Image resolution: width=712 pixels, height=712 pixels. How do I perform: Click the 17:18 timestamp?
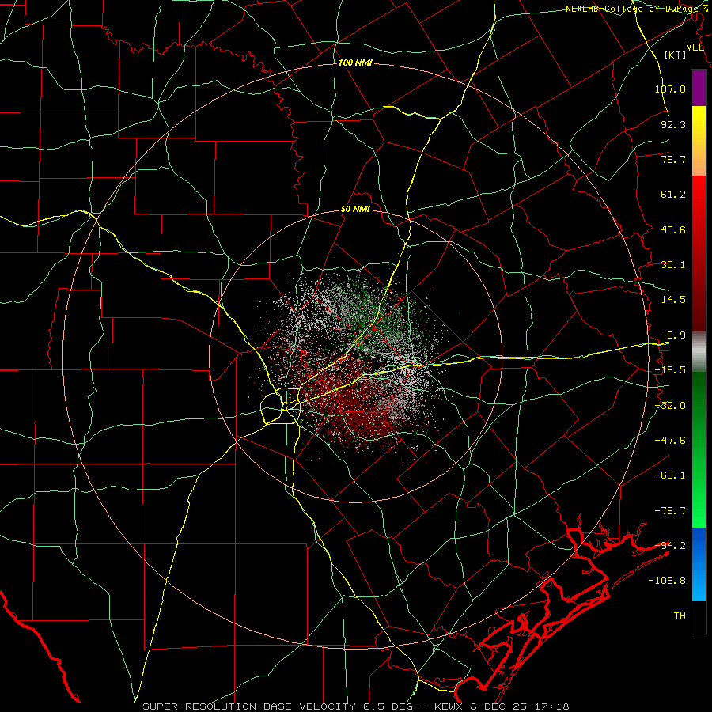552,706
